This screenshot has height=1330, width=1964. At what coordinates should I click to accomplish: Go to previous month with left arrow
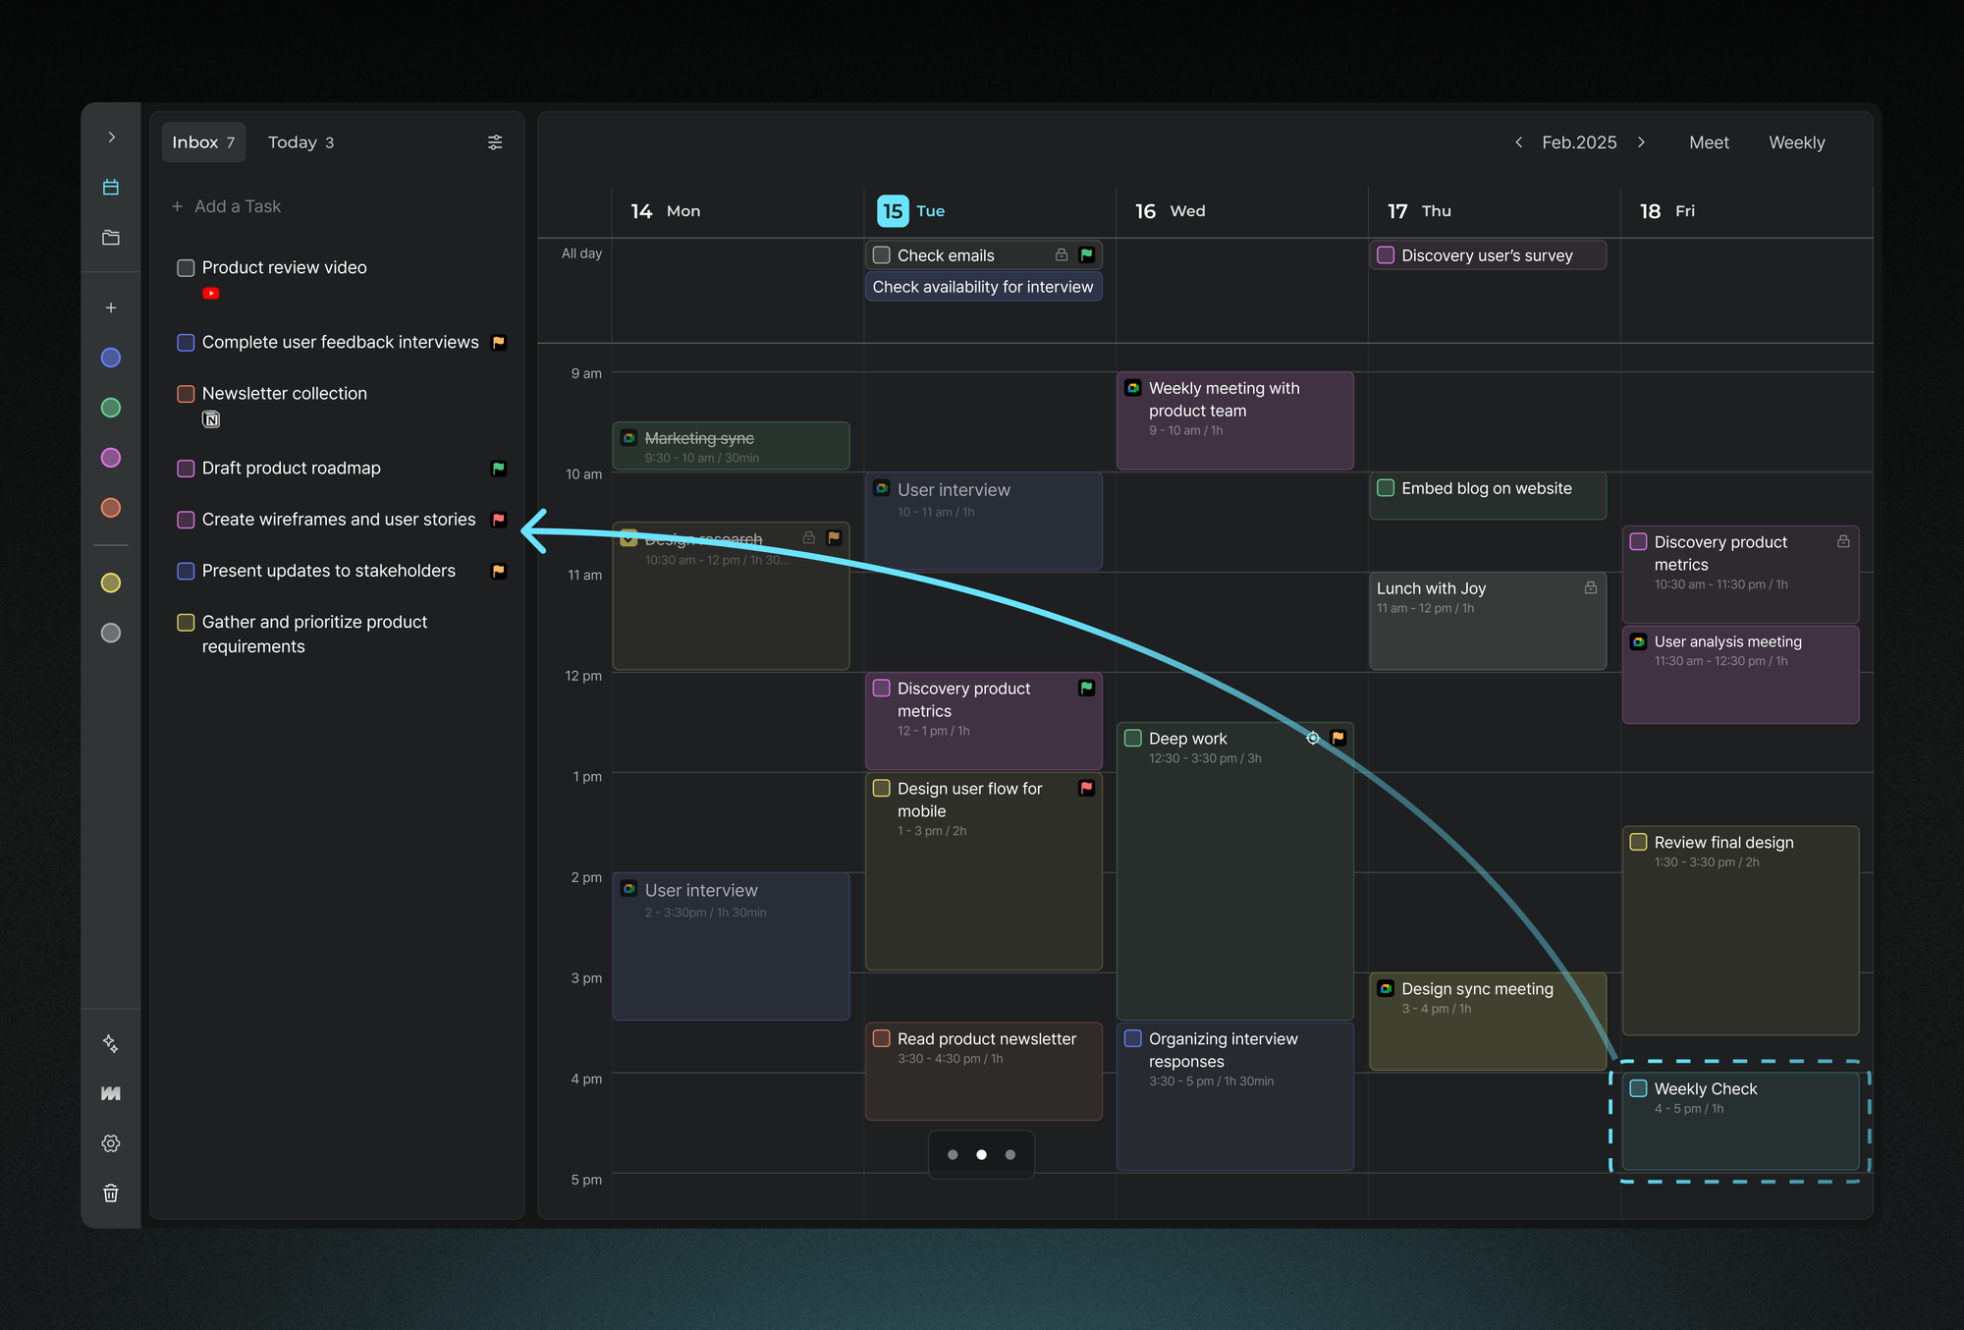[x=1519, y=142]
